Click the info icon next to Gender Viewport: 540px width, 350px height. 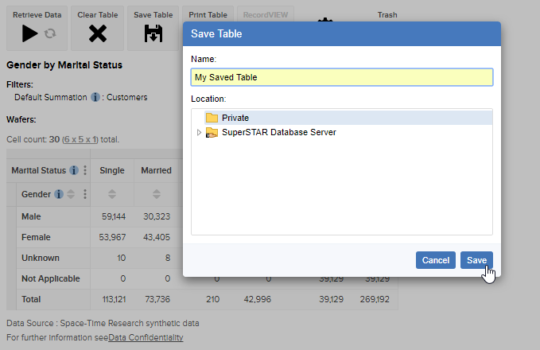(58, 194)
